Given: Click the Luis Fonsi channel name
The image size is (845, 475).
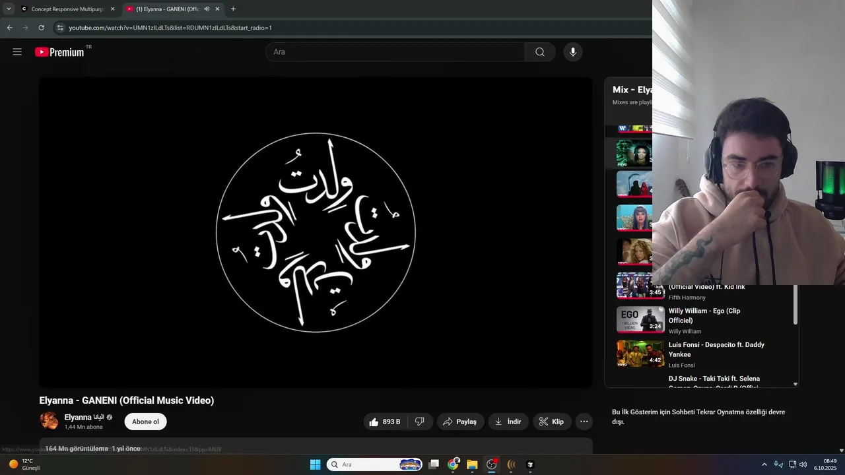Looking at the screenshot, I should [x=682, y=365].
